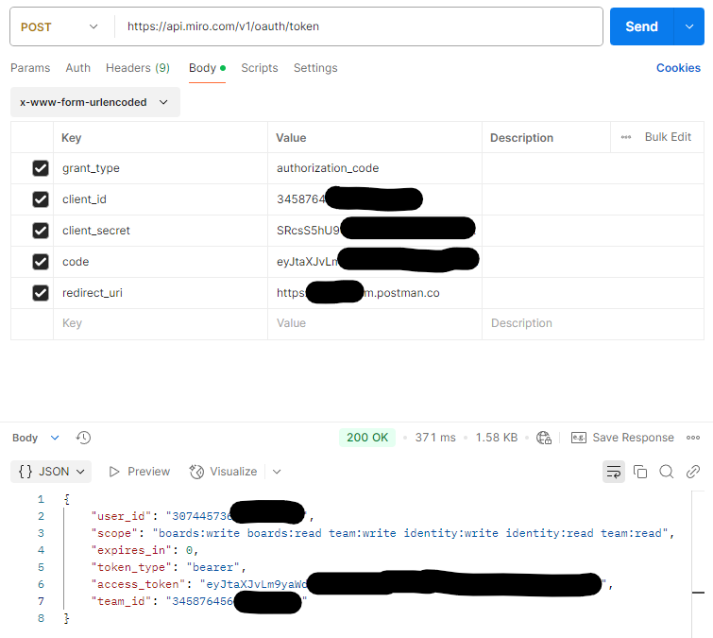
Task: Switch to the Params tab
Action: point(30,68)
